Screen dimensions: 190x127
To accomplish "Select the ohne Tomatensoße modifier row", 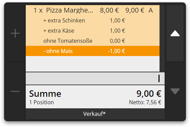I will coord(92,41).
